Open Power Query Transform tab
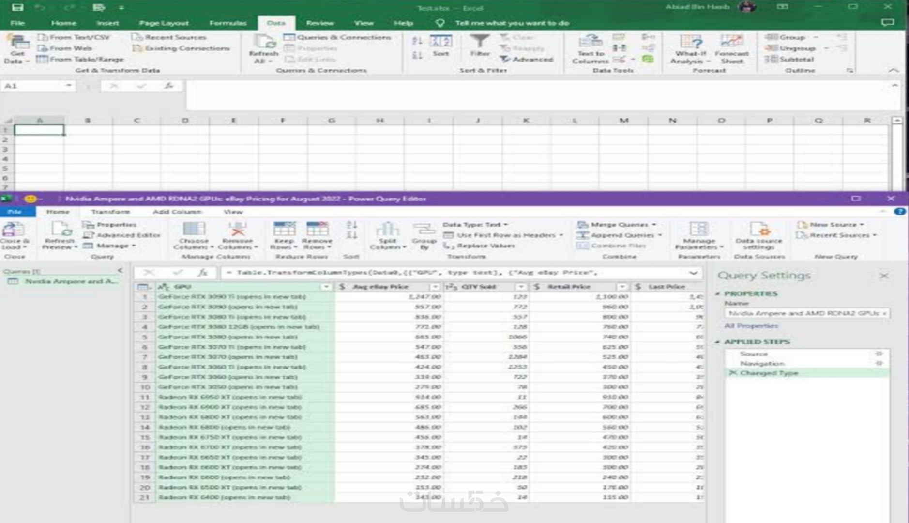The height and width of the screenshot is (523, 909). [x=110, y=212]
